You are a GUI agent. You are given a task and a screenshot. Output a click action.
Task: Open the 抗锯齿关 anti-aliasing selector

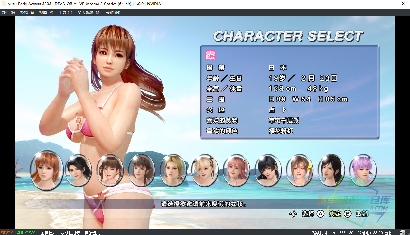pyautogui.click(x=92, y=233)
